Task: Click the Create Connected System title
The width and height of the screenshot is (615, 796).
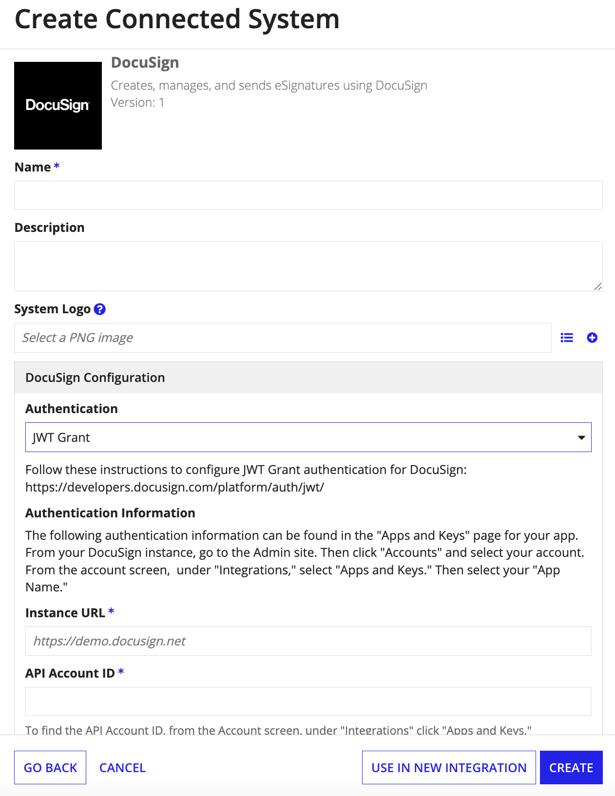Action: [x=177, y=19]
